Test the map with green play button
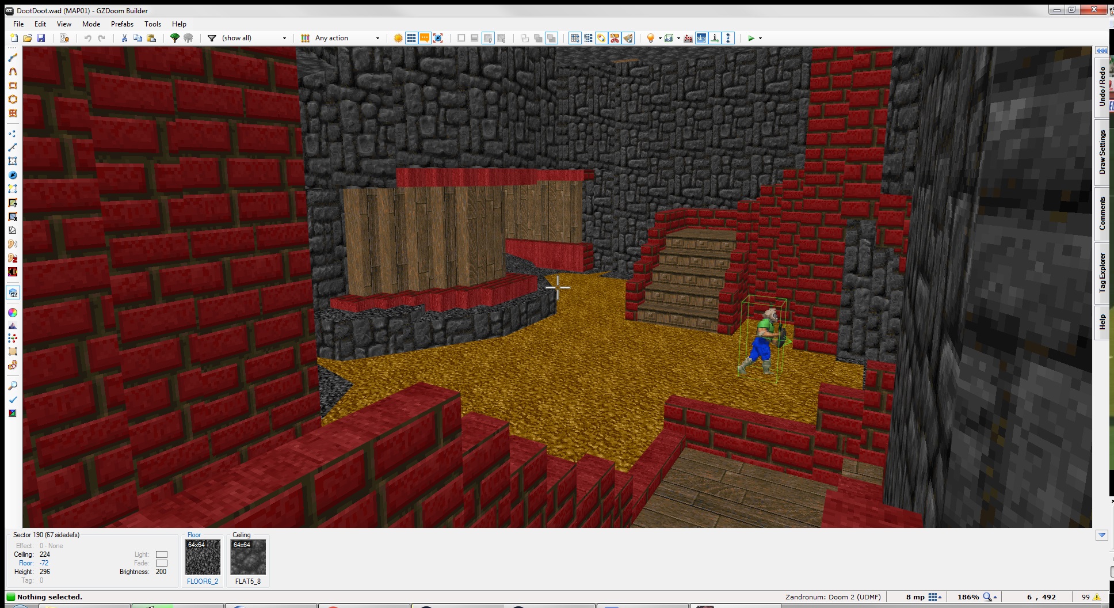1114x608 pixels. pos(751,38)
